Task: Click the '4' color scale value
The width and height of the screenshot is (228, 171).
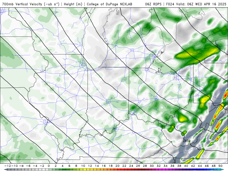Action: coord(62,166)
